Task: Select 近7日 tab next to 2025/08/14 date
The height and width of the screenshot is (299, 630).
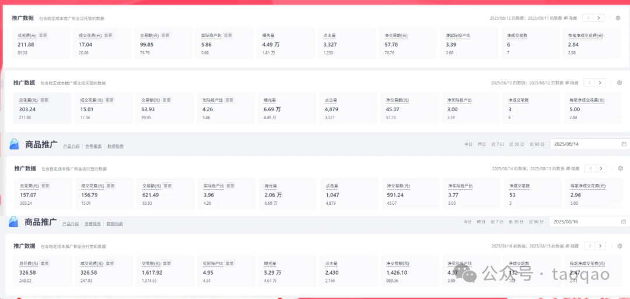Action: (x=497, y=144)
